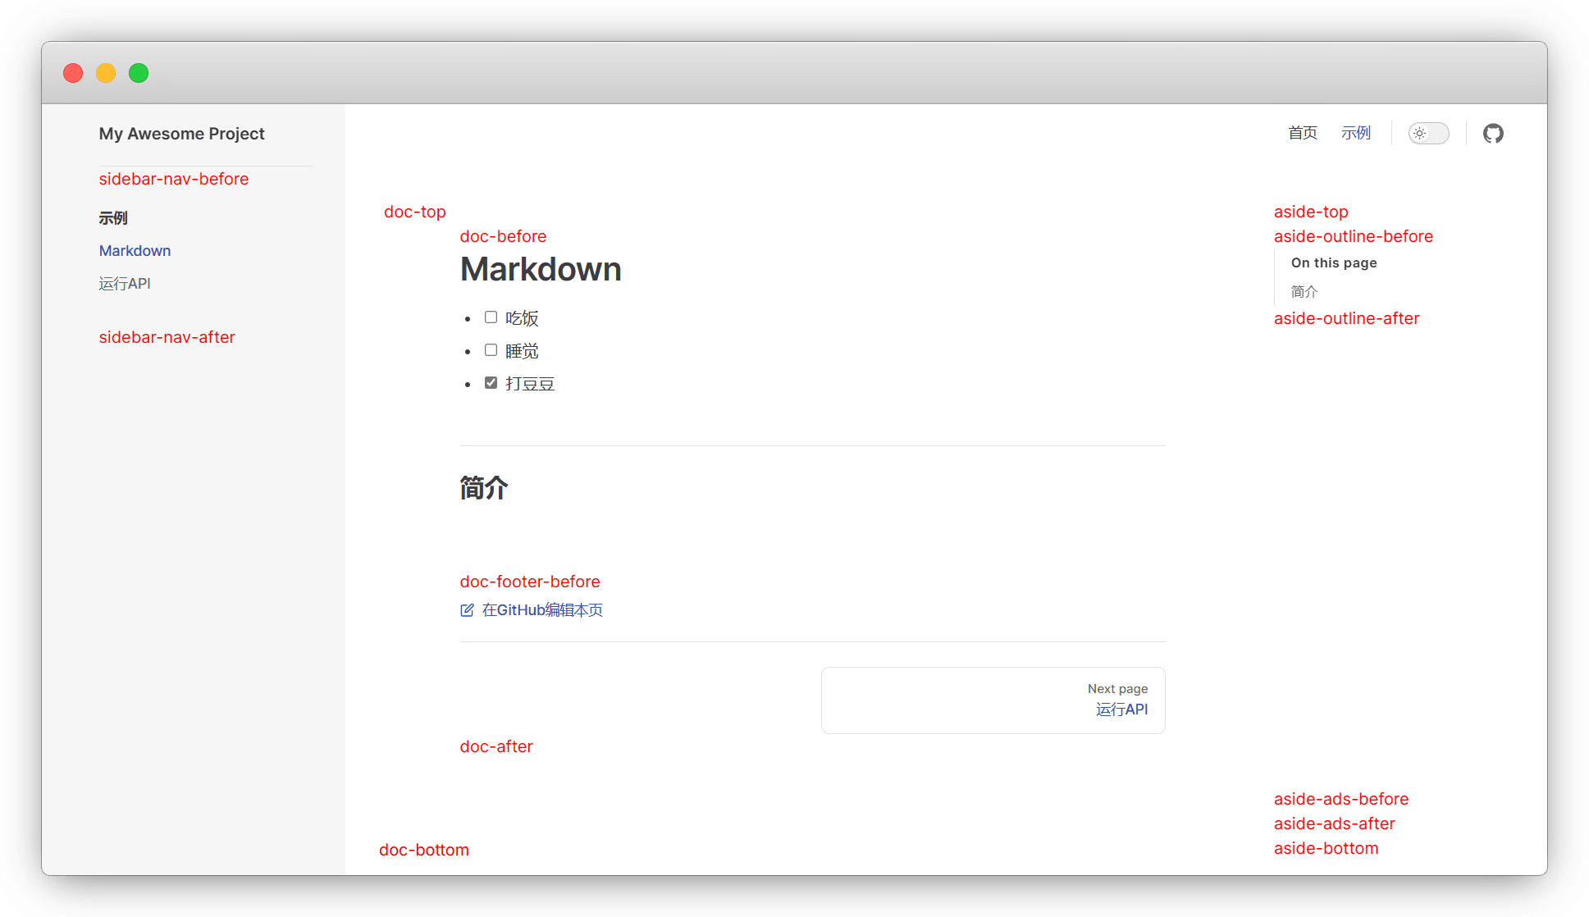This screenshot has width=1589, height=917.
Task: Select the 示例 top navigation item
Action: [x=1355, y=133]
